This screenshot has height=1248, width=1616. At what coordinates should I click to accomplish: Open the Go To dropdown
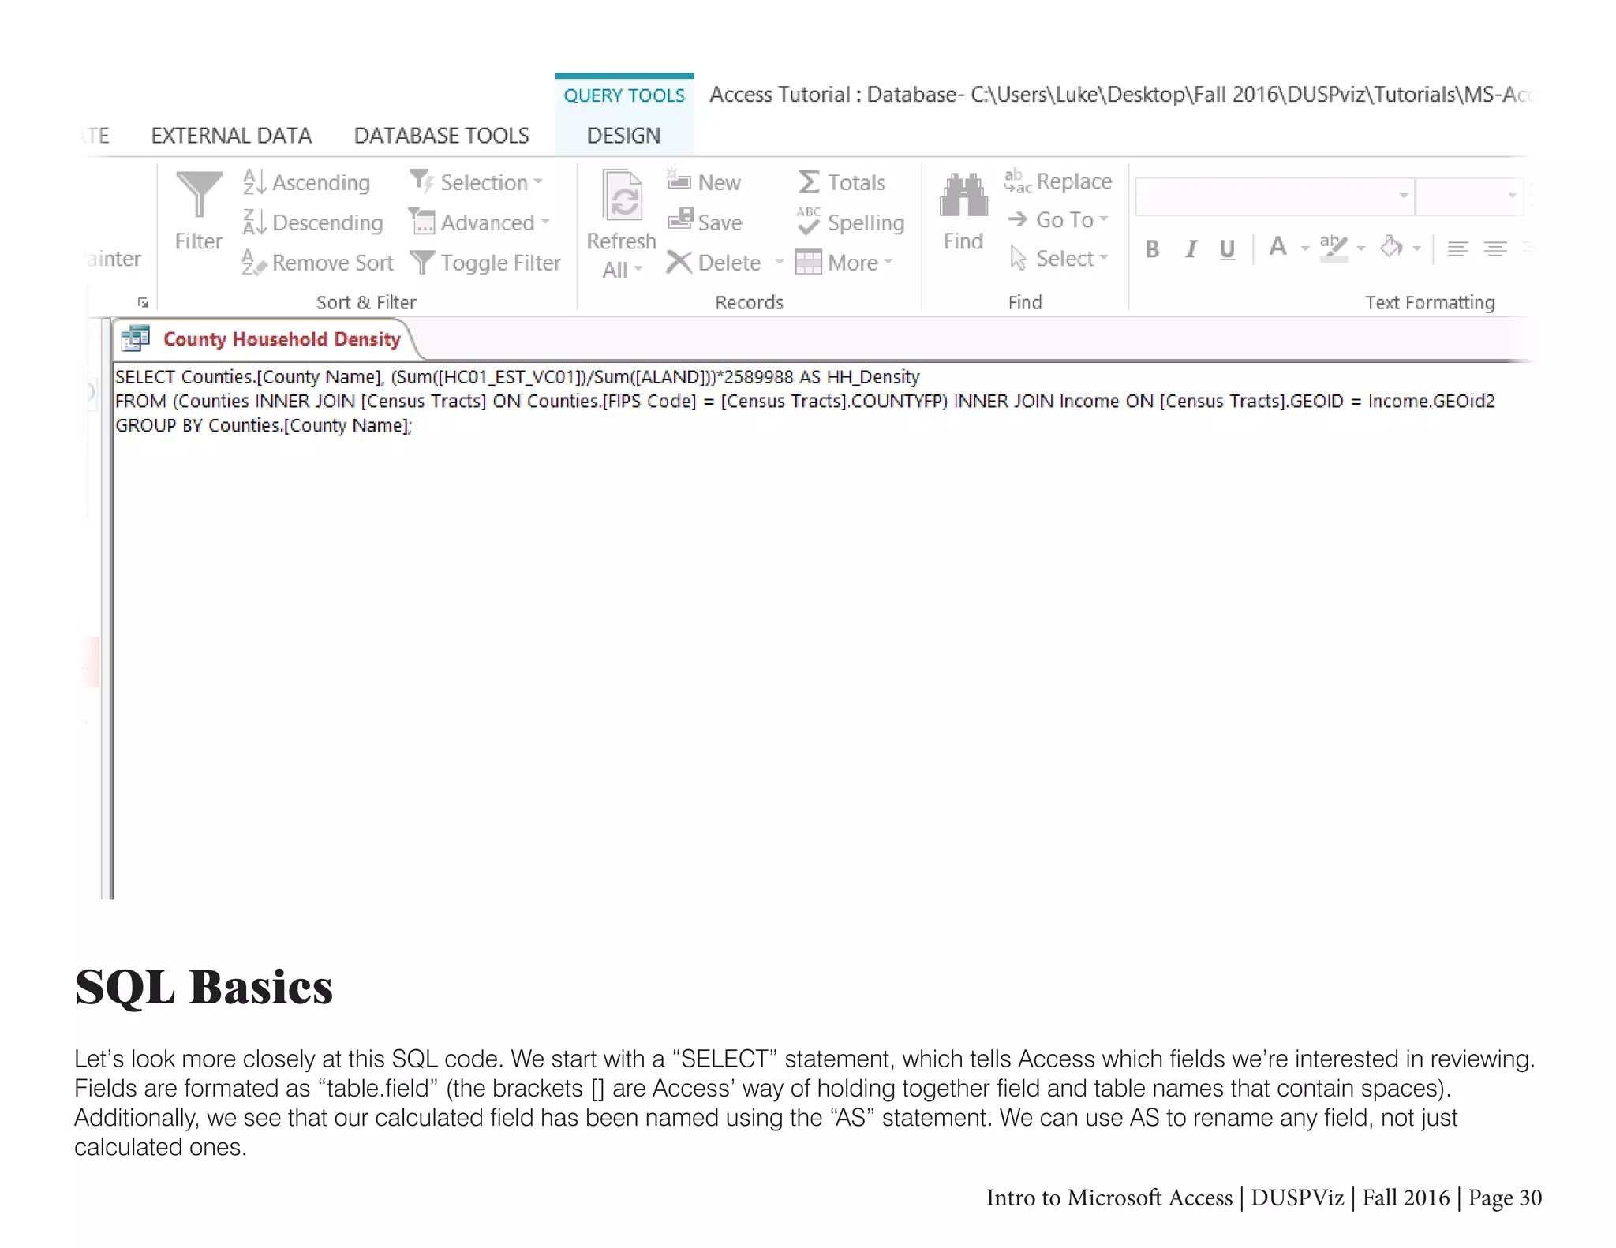1058,219
